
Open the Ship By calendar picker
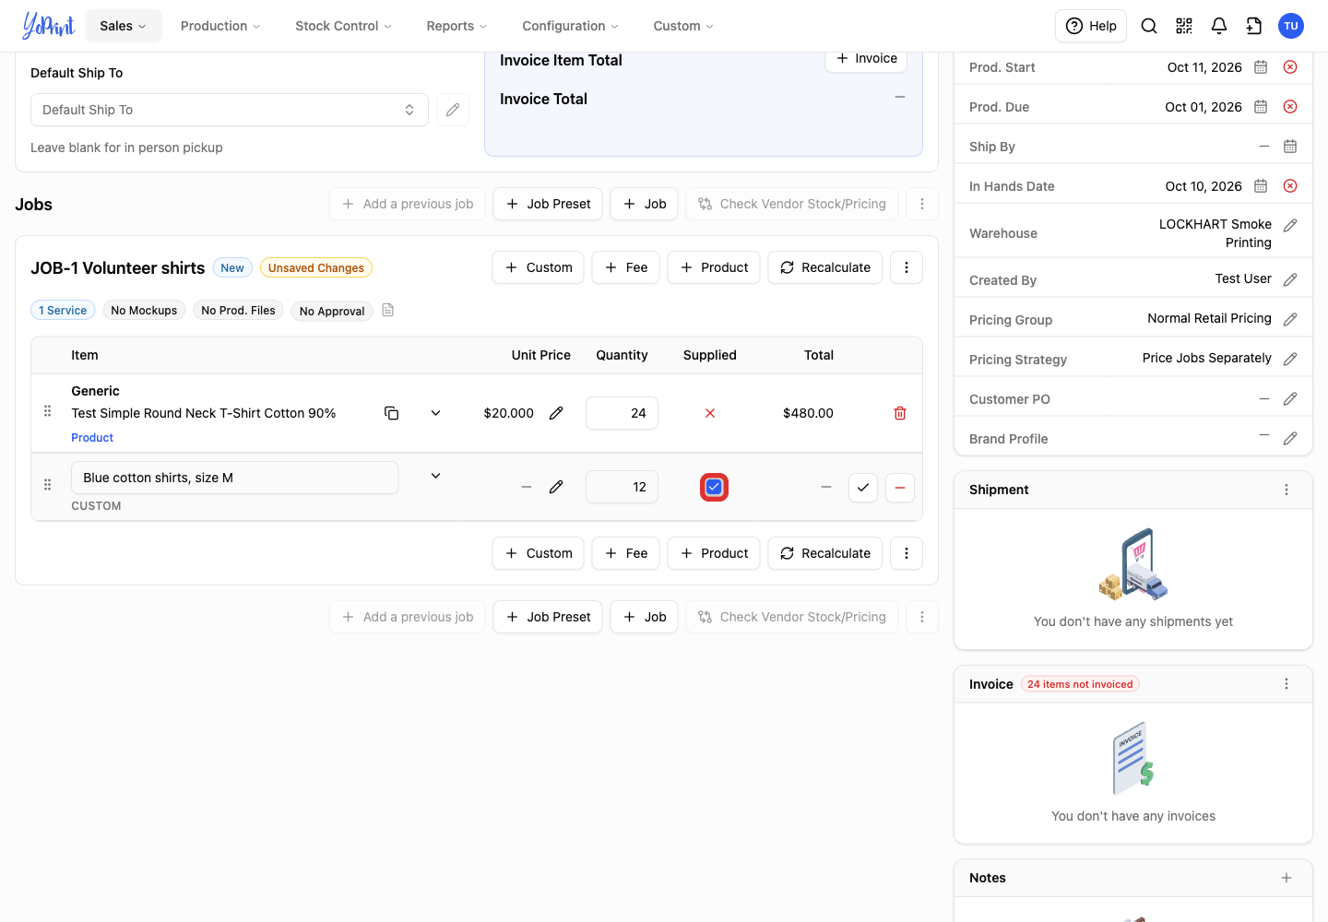pyautogui.click(x=1290, y=147)
